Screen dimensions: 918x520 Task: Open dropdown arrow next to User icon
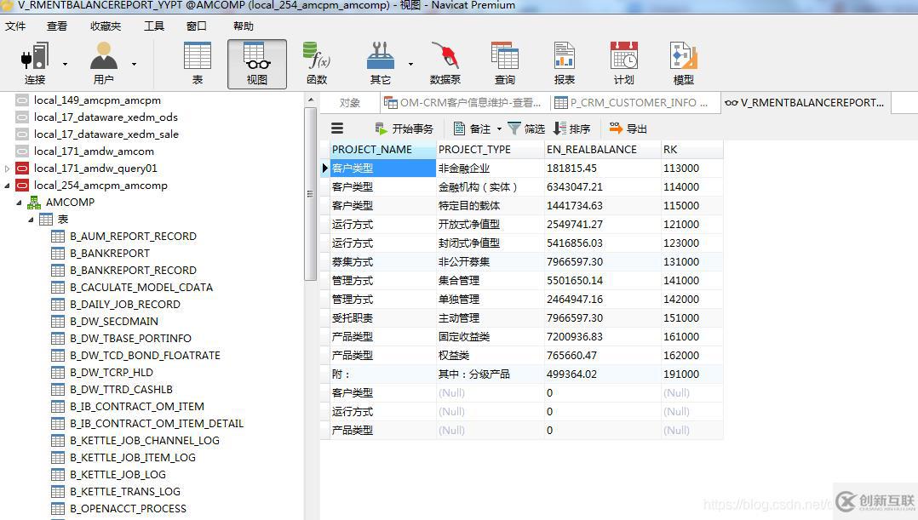coord(134,64)
